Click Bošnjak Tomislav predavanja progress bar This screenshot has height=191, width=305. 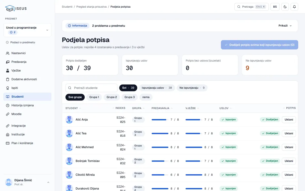[160, 161]
